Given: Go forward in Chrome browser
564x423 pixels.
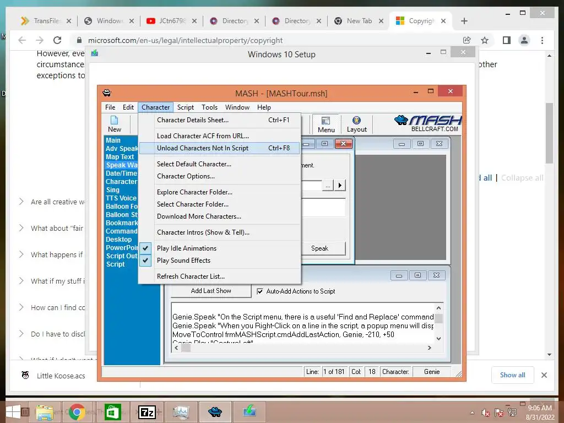Looking at the screenshot, I should tap(40, 40).
